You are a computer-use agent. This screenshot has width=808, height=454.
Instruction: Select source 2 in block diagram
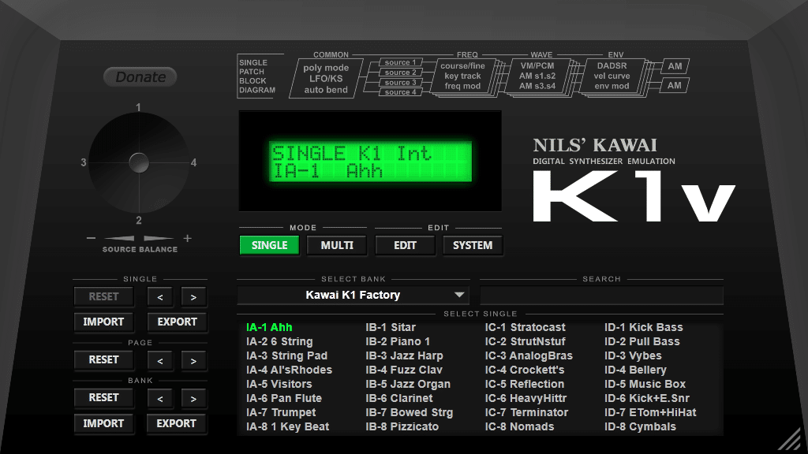point(400,73)
